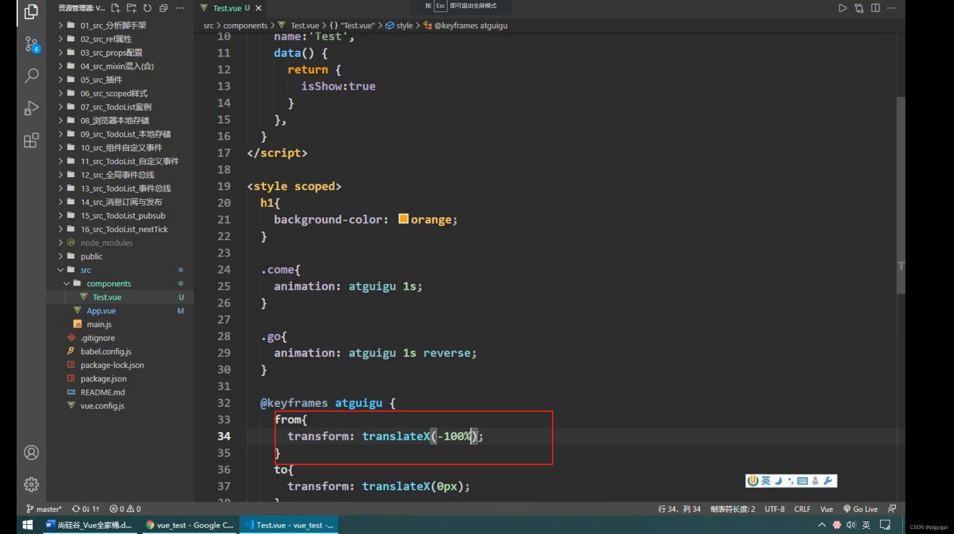Expand folder 02_src_ref属性
954x534 pixels.
[x=120, y=39]
